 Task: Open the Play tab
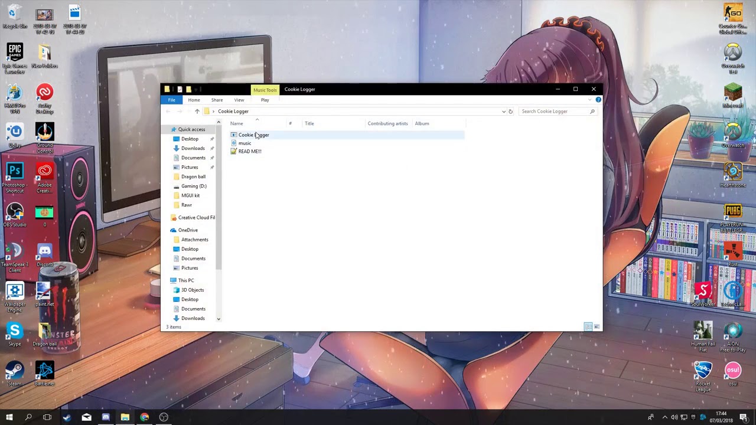pyautogui.click(x=265, y=100)
